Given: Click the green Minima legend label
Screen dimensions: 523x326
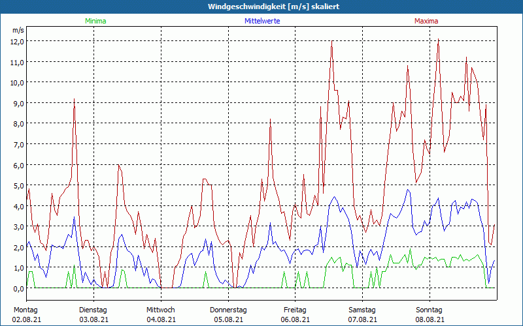Looking at the screenshot, I should pyautogui.click(x=95, y=21).
